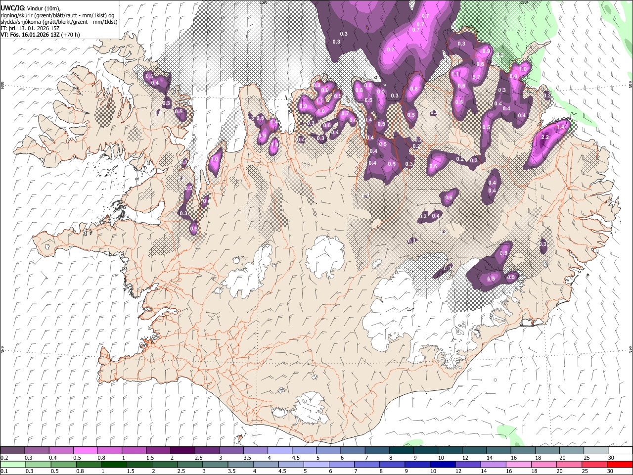Image resolution: width=633 pixels, height=475 pixels.
Task: Select the deep blue 10 swatch in lower legend
Action: click(443, 464)
